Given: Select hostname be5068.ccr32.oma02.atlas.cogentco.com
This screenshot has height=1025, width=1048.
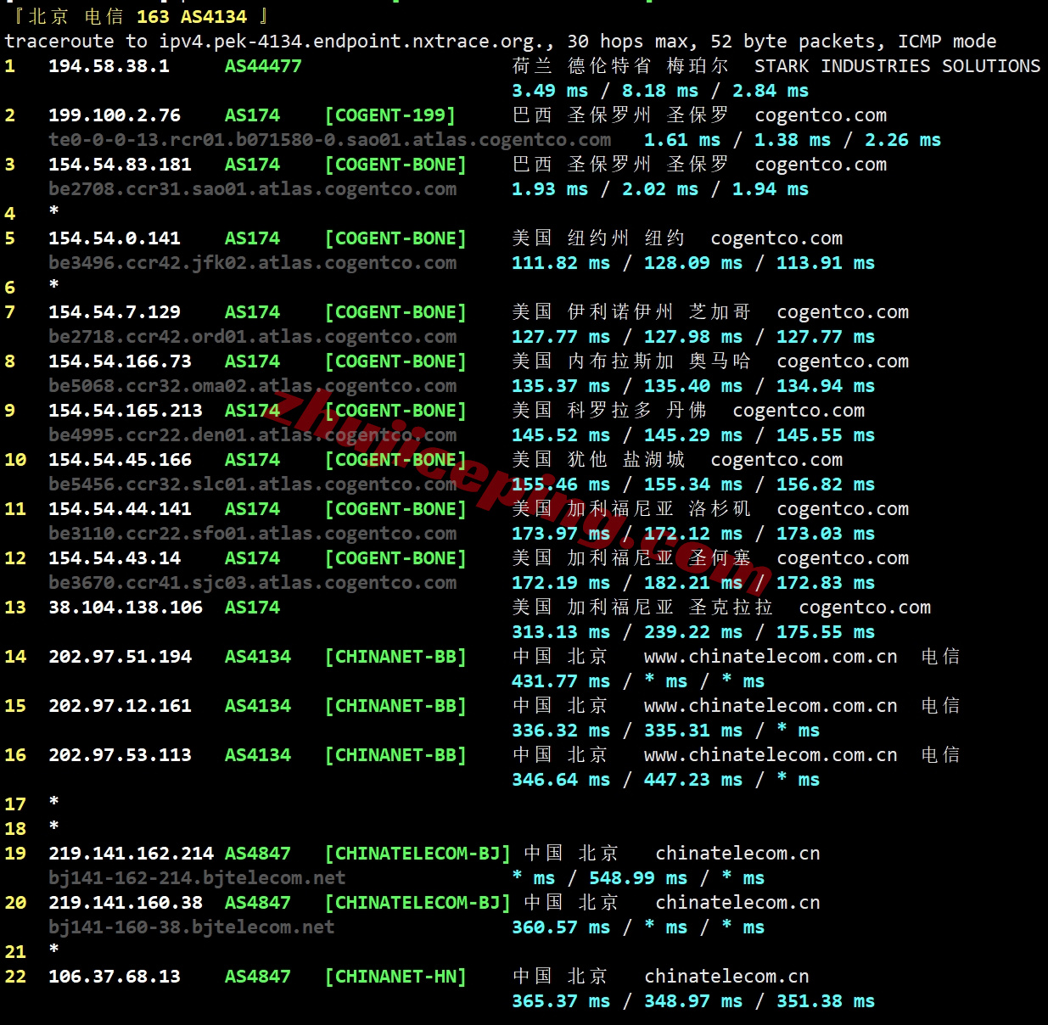Looking at the screenshot, I should [x=253, y=385].
